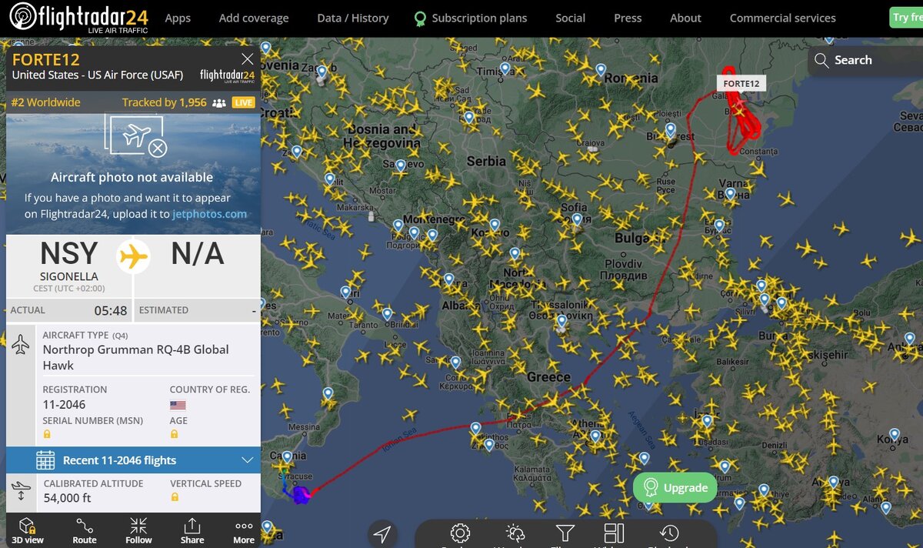Click the Bucharest airport pin on the map
This screenshot has width=923, height=548.
[x=671, y=129]
